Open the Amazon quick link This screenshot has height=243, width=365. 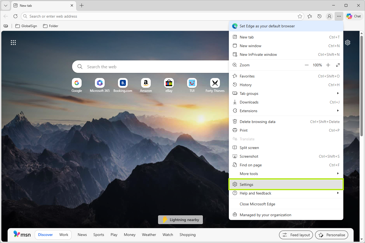pyautogui.click(x=146, y=86)
